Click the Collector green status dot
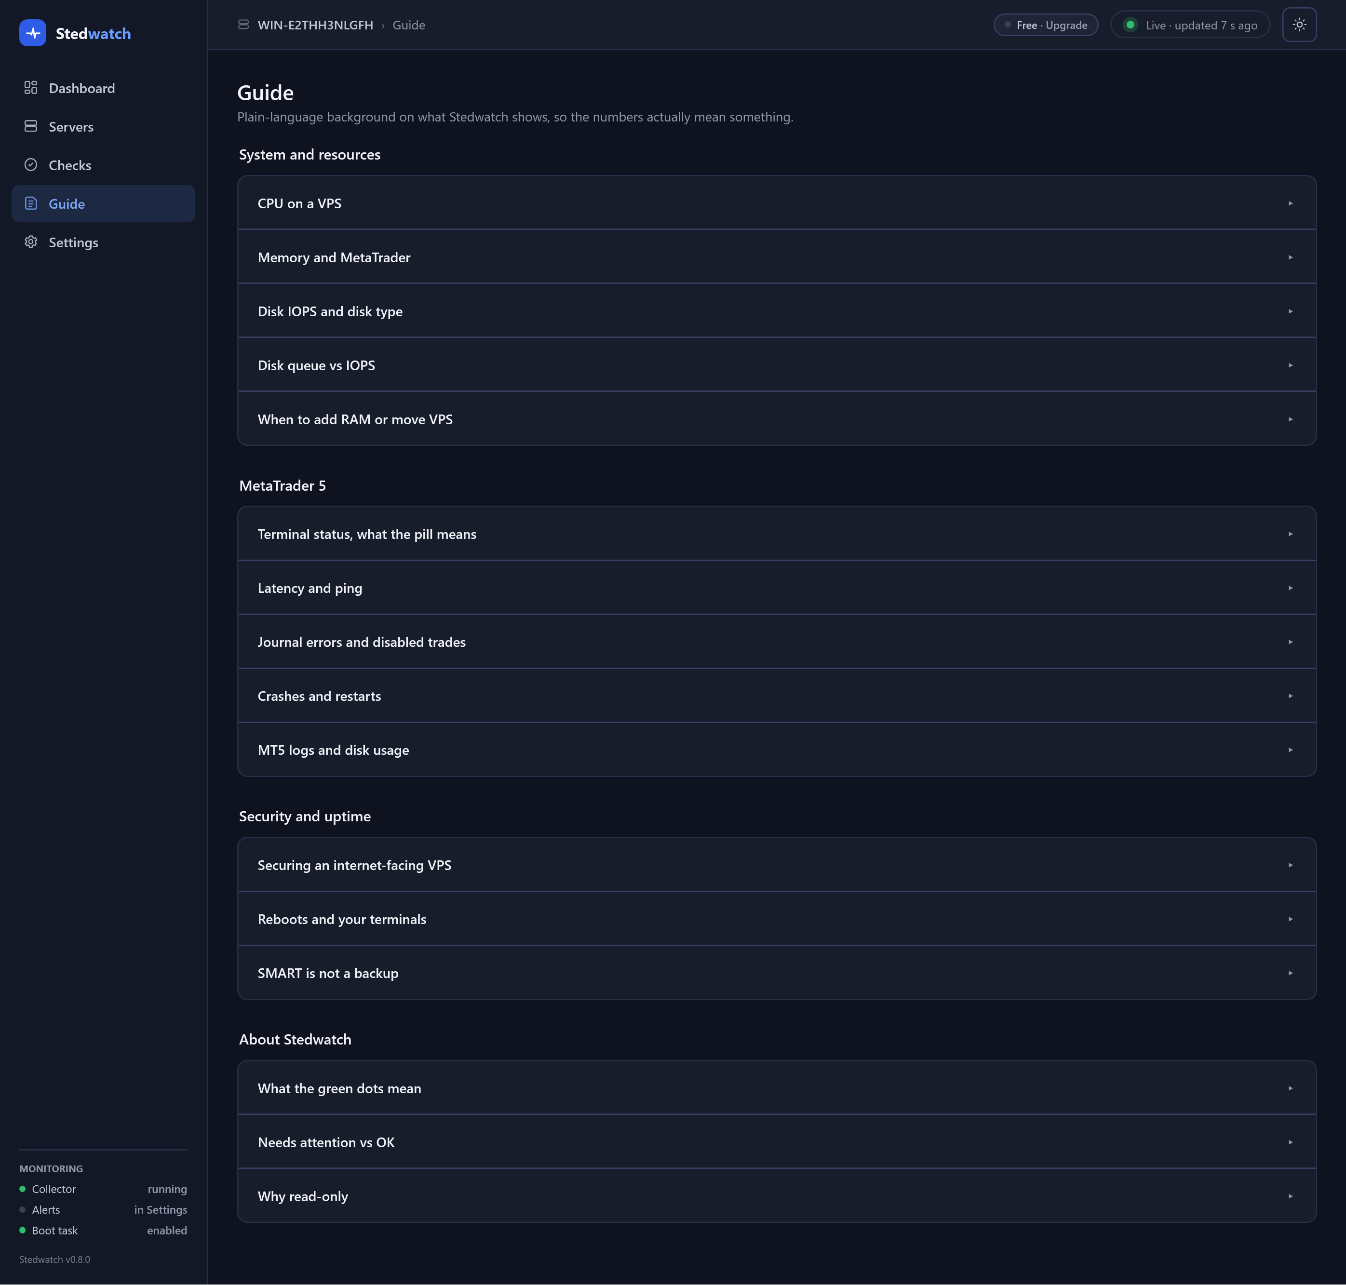 coord(23,1189)
